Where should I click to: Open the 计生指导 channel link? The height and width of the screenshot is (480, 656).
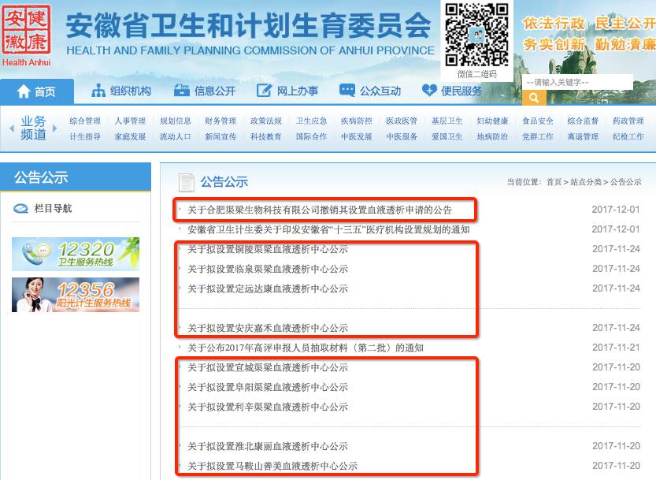pyautogui.click(x=85, y=136)
